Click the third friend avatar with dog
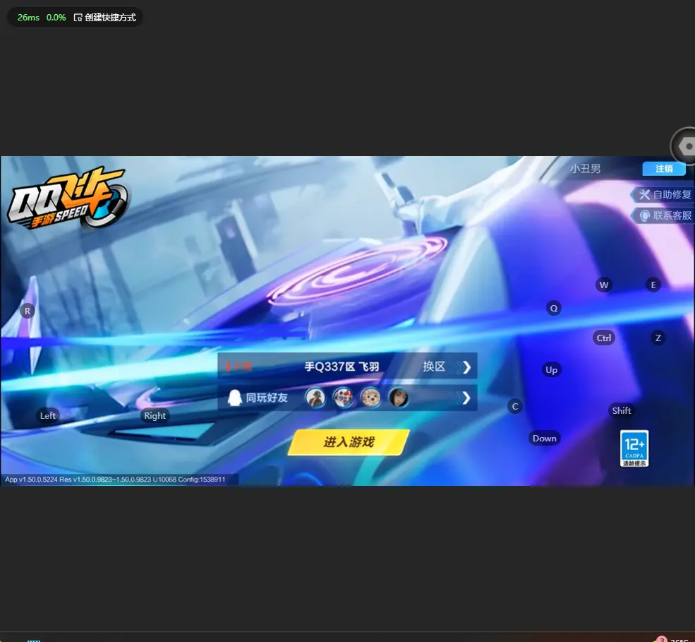 [370, 398]
